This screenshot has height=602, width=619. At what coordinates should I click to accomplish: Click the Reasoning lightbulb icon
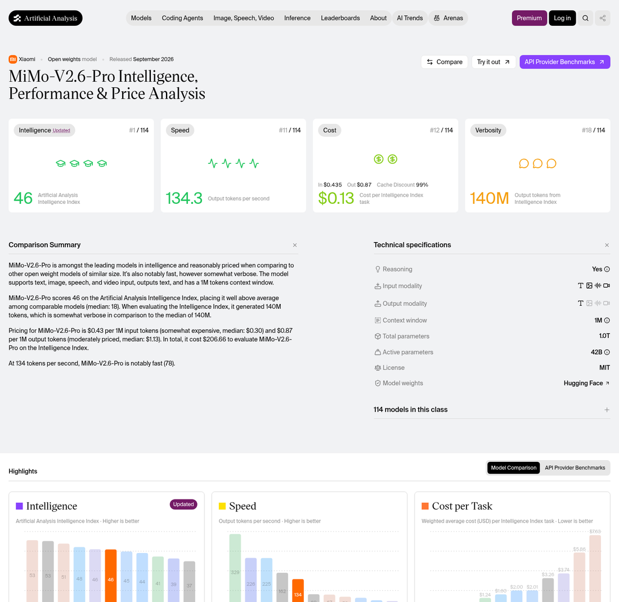pos(378,269)
